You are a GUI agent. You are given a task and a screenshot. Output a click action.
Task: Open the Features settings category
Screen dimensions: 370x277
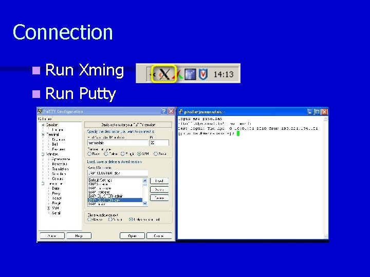point(58,149)
